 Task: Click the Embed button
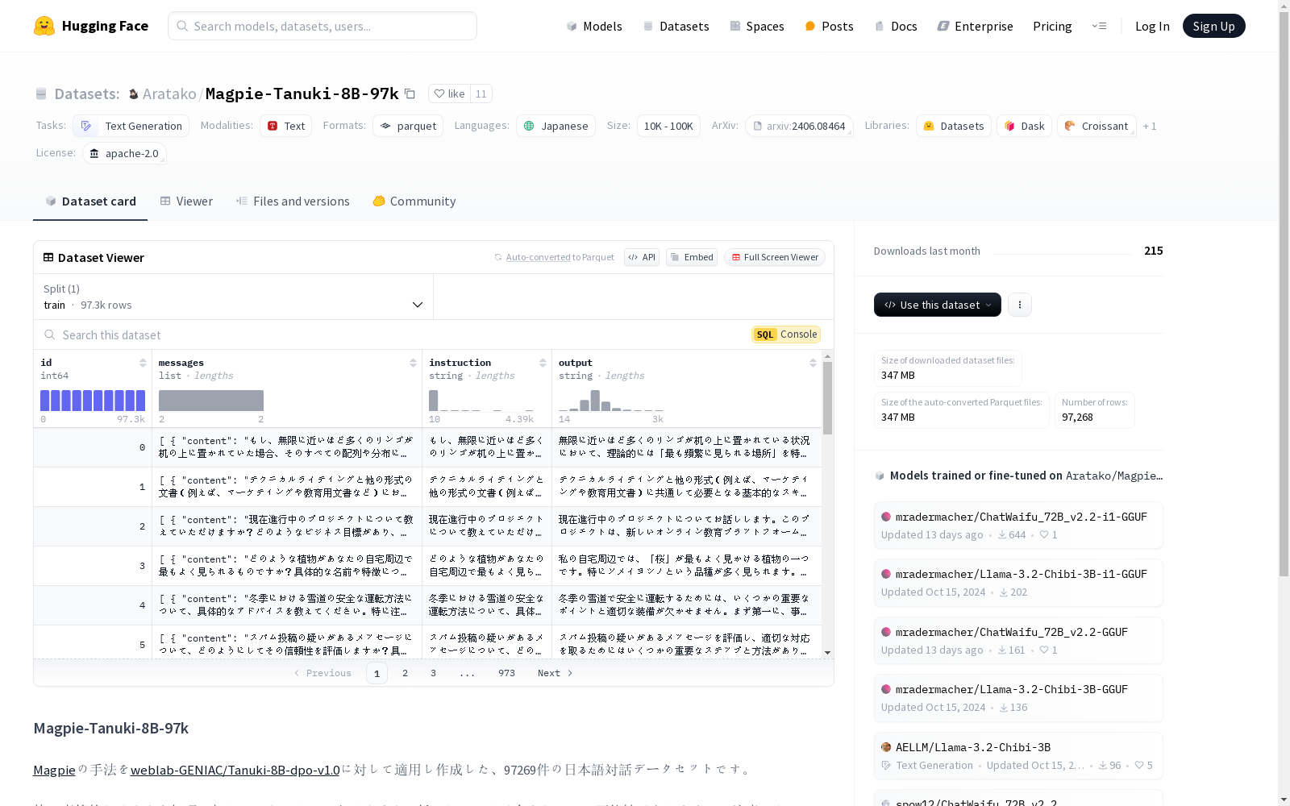[x=692, y=257]
